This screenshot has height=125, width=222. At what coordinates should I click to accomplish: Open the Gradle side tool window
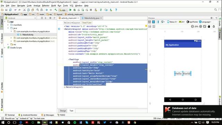coord(220,22)
